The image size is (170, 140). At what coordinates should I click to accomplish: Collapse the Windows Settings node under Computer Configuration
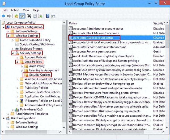click(x=8, y=36)
